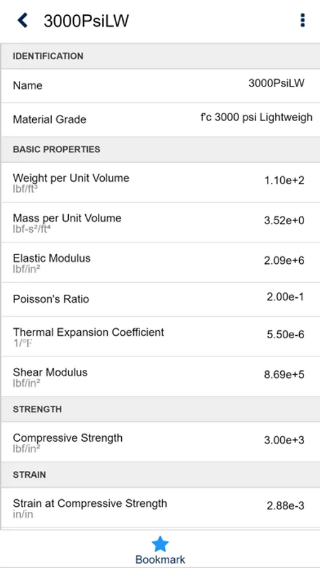Image resolution: width=320 pixels, height=568 pixels.
Task: Click the STRAIN section header
Action: tap(160, 475)
